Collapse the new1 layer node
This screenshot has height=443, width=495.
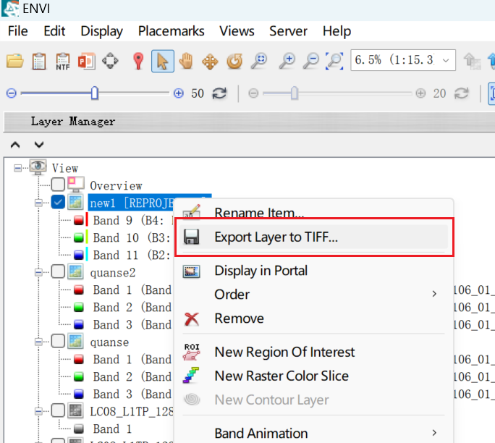pyautogui.click(x=38, y=203)
